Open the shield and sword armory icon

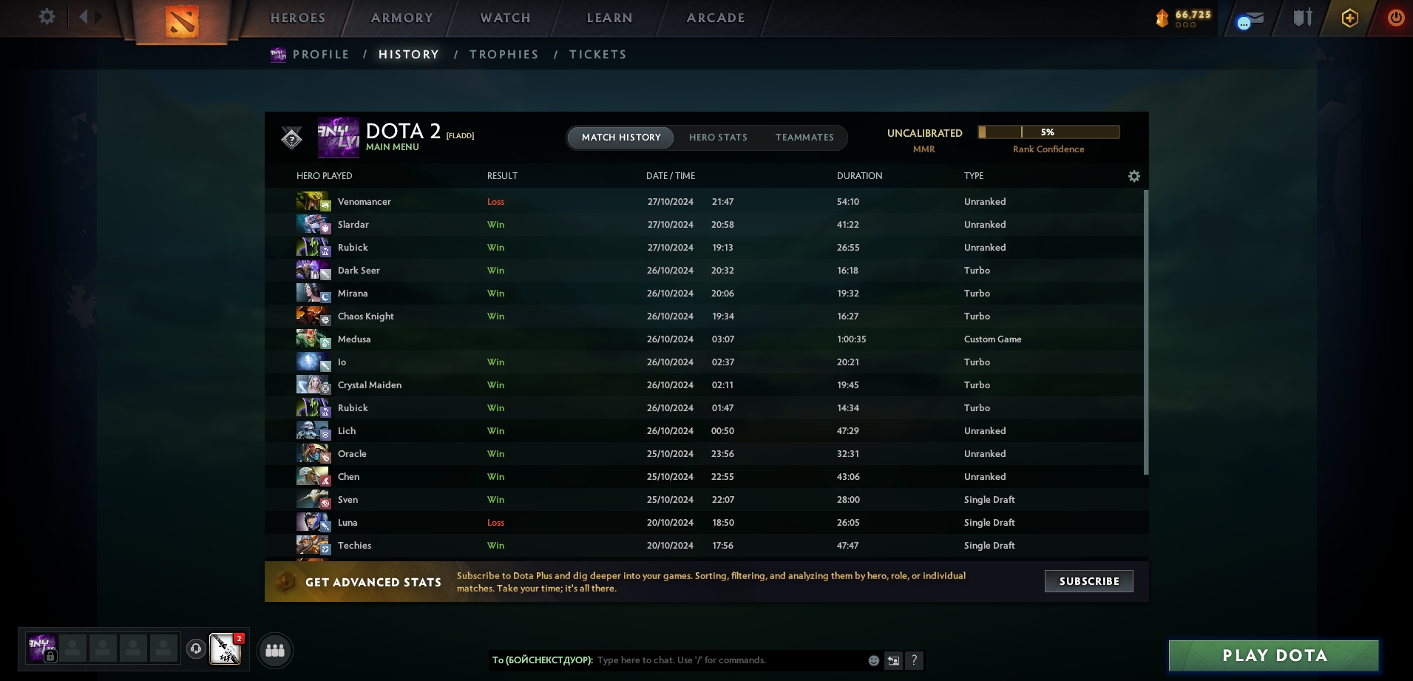click(1302, 18)
